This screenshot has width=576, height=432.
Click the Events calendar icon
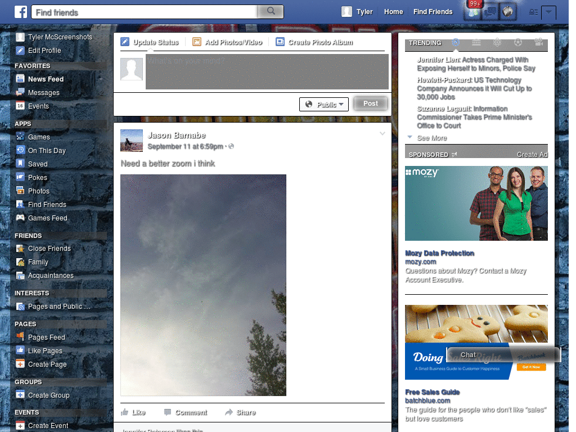coord(20,106)
